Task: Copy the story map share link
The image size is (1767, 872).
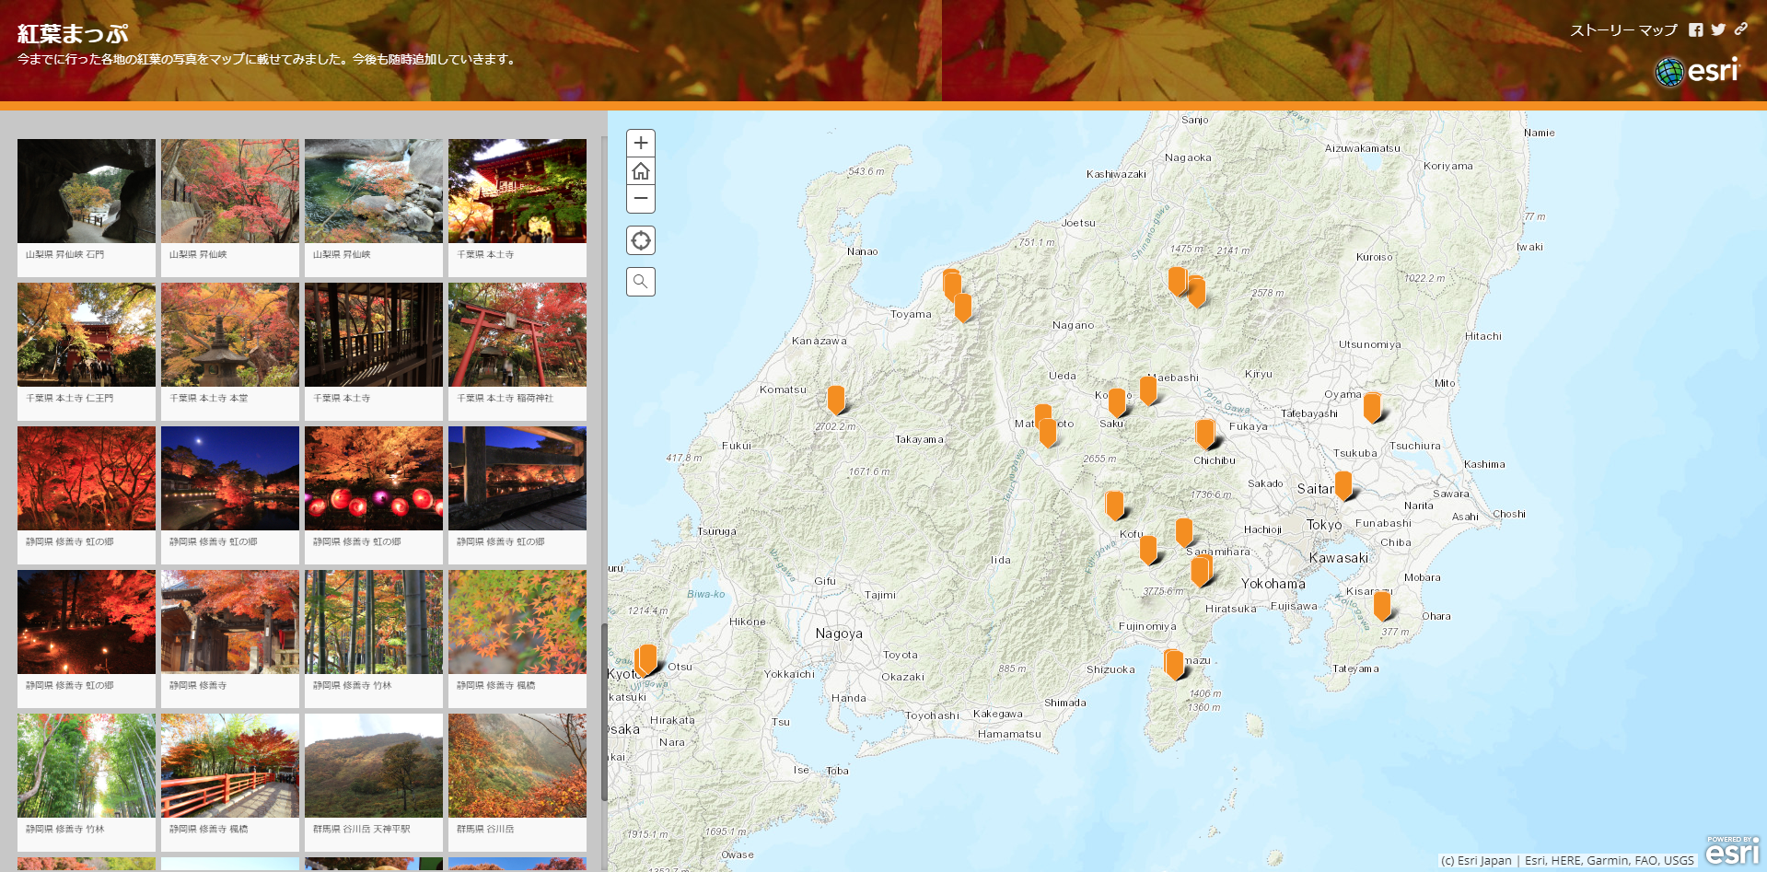Action: pos(1740,29)
